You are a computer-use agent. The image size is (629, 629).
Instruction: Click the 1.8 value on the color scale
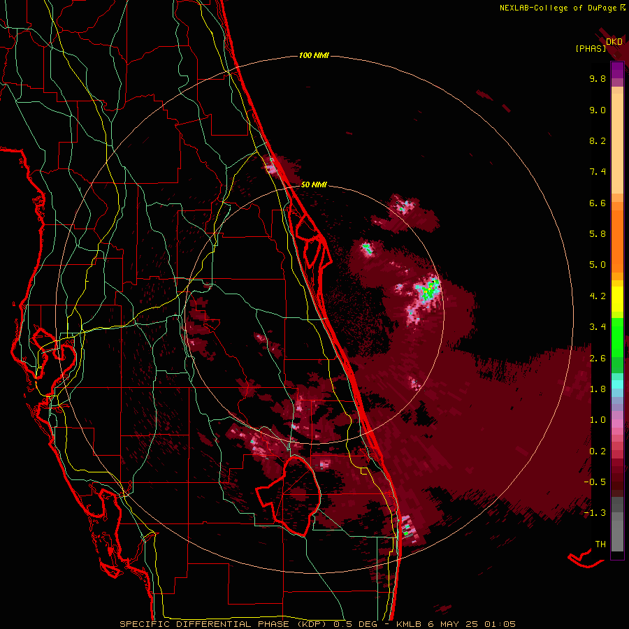[x=598, y=389]
